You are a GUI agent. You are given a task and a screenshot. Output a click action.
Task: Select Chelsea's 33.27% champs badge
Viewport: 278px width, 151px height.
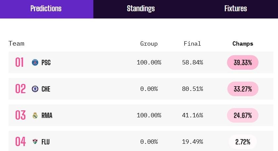[x=243, y=89]
